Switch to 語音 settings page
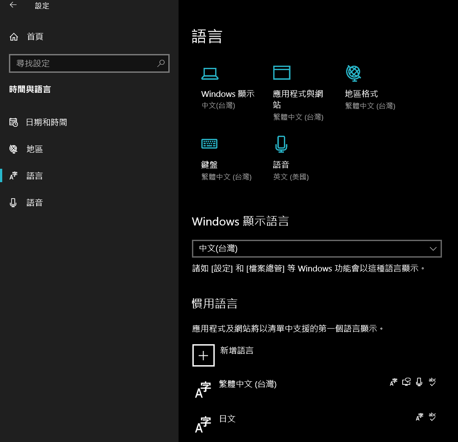Screen dimensions: 458x442 34,202
